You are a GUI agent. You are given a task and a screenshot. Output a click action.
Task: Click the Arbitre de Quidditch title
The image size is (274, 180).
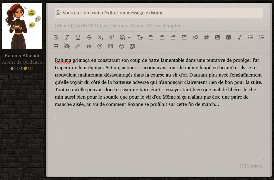(22, 62)
